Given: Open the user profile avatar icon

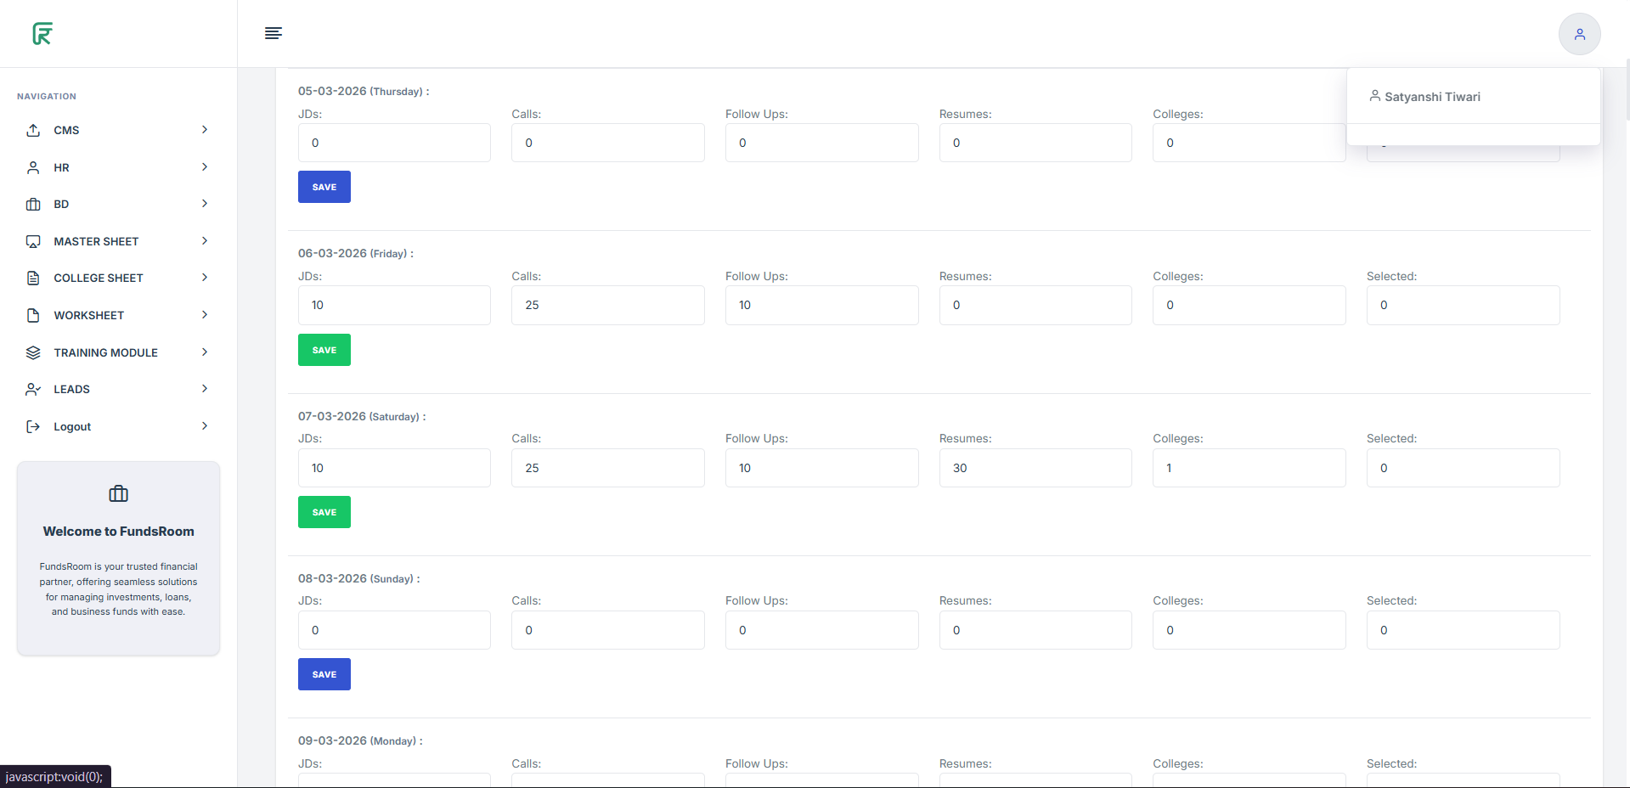Looking at the screenshot, I should 1579,34.
